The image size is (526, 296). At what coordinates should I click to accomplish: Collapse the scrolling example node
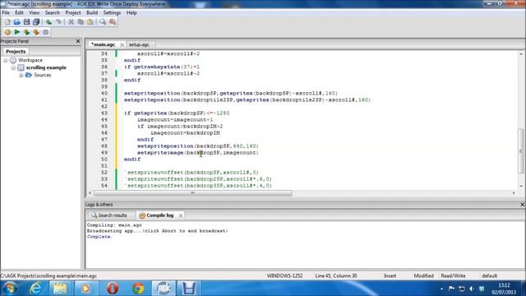point(13,67)
